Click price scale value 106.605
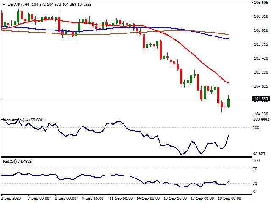Screen dimensions: 271x203 point(261,2)
